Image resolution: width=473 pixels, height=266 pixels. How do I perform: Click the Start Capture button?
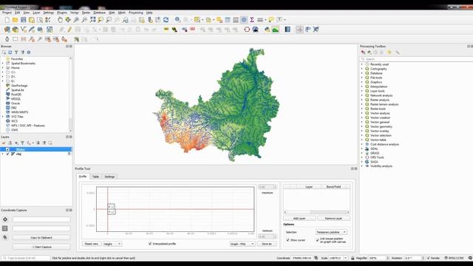click(x=41, y=247)
